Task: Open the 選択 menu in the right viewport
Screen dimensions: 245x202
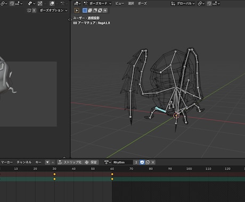Action: pos(131,3)
